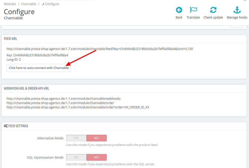Click the Back arrow icon

click(179, 10)
